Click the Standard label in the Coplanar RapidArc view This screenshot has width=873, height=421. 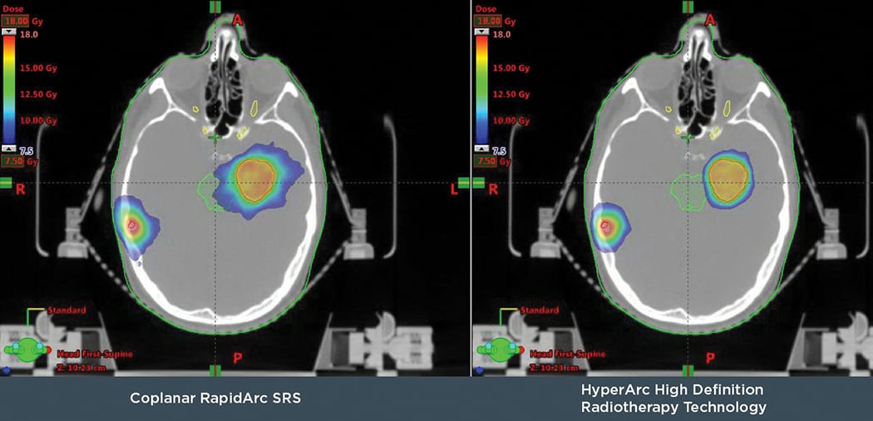(x=67, y=311)
